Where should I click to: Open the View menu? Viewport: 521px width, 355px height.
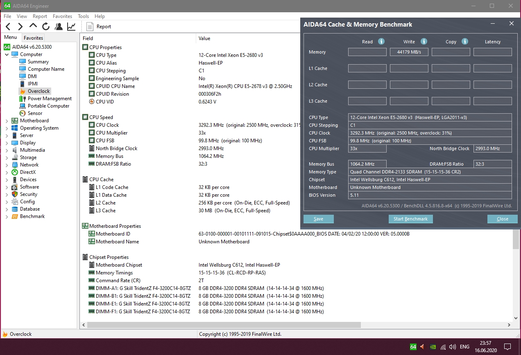point(22,16)
